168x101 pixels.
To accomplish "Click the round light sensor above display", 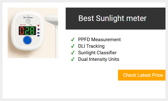I will coord(28,21).
